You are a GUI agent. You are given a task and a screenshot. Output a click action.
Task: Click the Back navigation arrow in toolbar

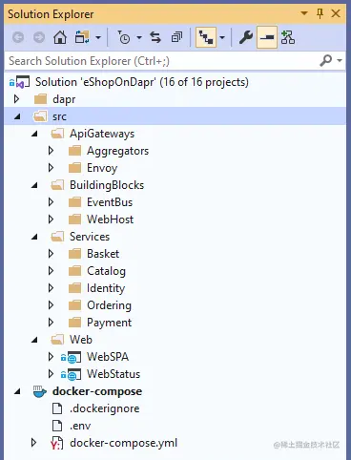coord(18,37)
